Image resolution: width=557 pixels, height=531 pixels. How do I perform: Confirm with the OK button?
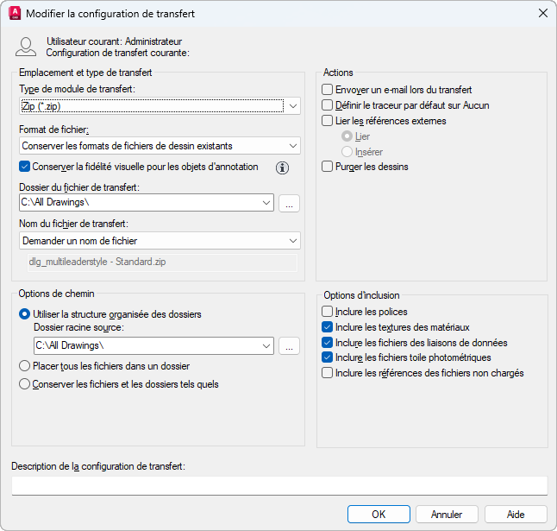coord(379,515)
